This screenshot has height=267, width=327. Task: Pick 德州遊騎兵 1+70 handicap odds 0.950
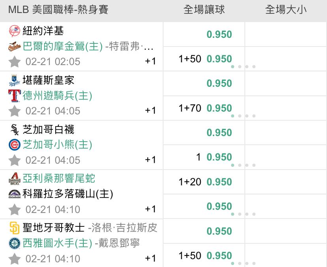(219, 108)
